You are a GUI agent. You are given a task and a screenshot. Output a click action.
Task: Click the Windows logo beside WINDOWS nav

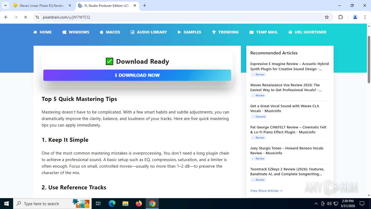[64, 32]
